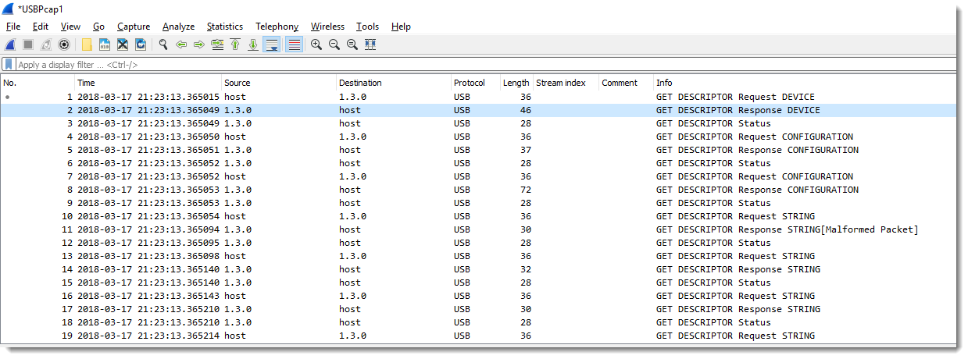
Task: Zoom out main window text
Action: [x=334, y=44]
